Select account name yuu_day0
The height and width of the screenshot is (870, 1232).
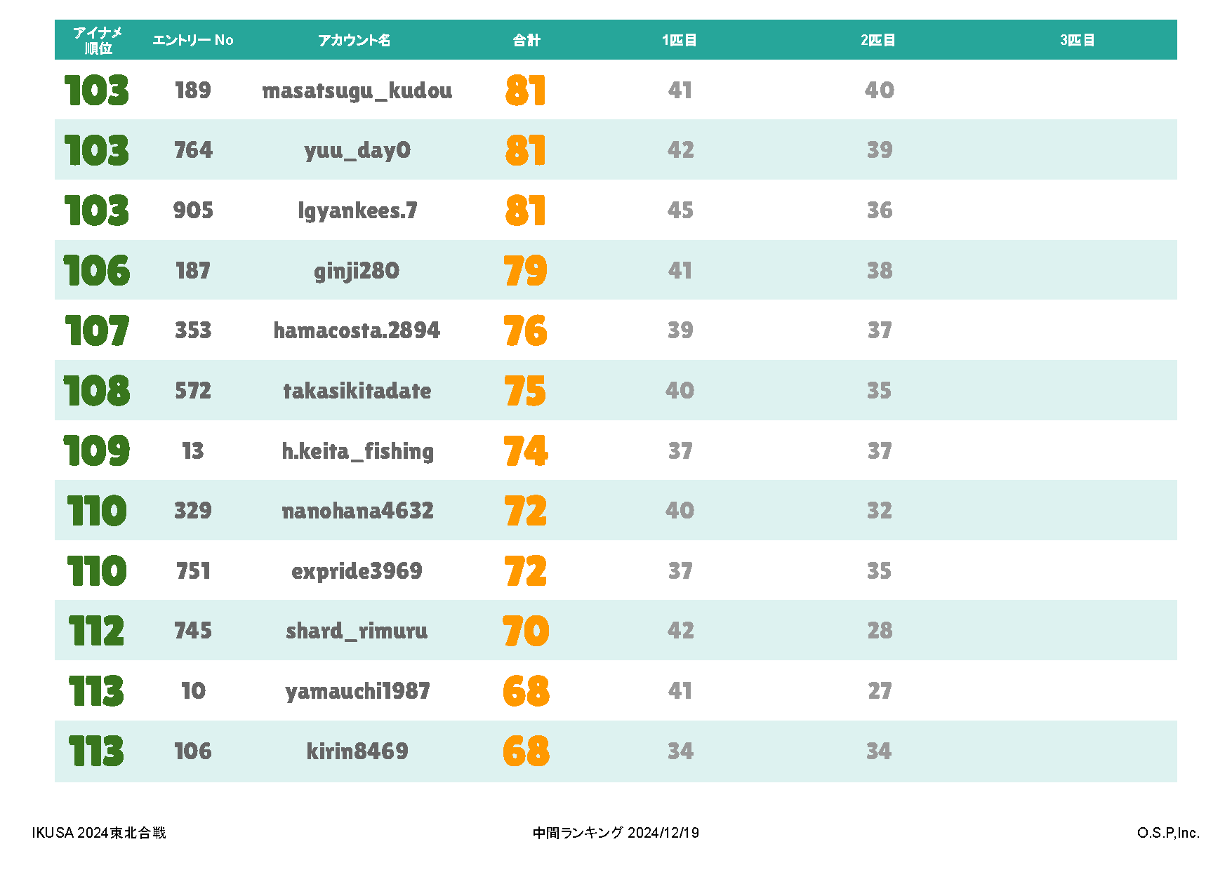[x=357, y=150]
